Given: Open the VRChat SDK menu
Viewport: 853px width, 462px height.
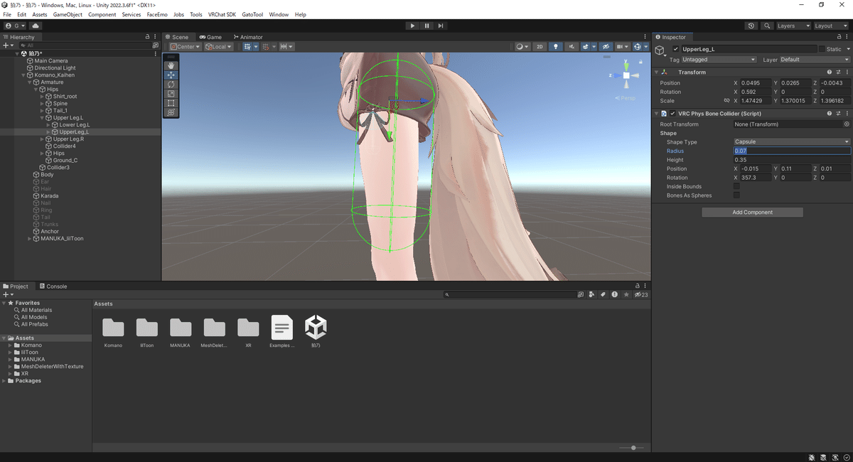Looking at the screenshot, I should coord(222,14).
